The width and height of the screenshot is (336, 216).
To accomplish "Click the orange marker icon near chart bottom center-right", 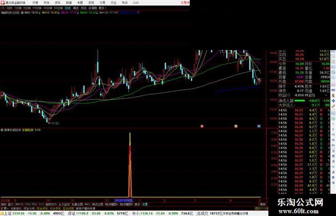I will [236, 126].
